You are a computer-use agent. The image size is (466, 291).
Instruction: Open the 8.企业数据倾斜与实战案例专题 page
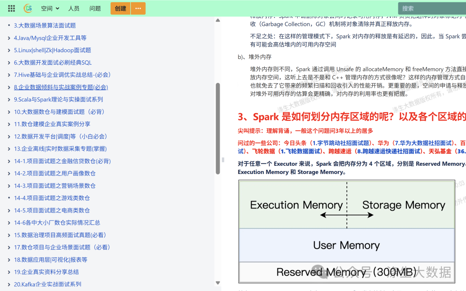tap(60, 87)
